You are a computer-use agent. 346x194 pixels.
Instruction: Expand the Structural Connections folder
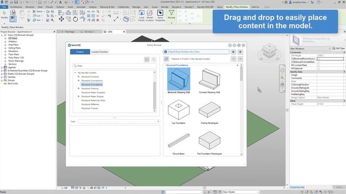tap(78, 81)
